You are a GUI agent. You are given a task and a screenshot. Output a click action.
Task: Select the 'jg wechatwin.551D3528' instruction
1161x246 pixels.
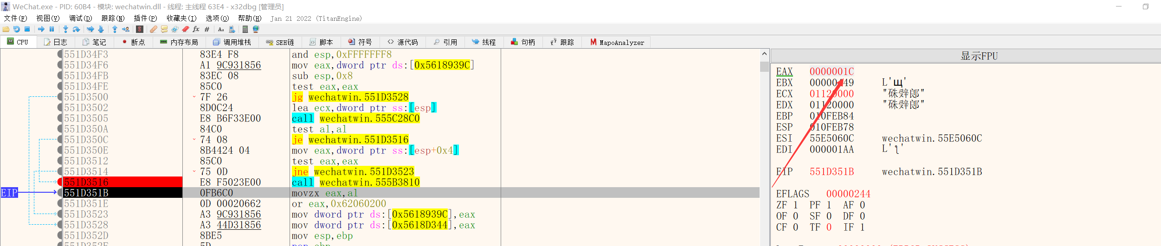(350, 97)
